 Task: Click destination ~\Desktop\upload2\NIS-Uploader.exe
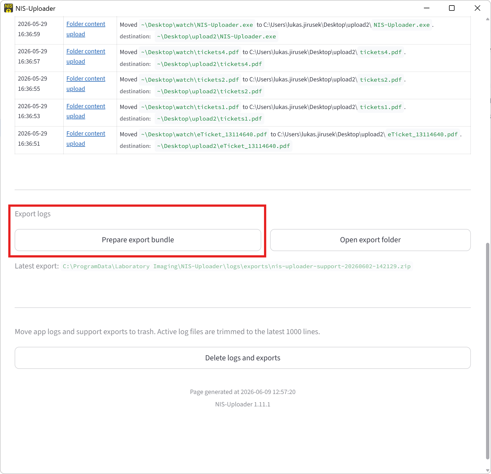[217, 36]
